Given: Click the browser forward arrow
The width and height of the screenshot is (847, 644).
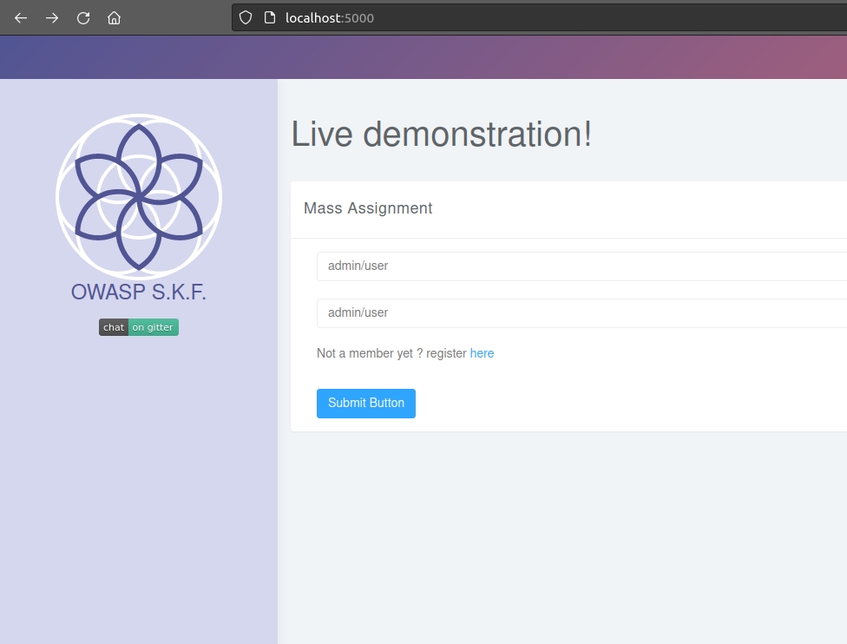Looking at the screenshot, I should (x=52, y=17).
